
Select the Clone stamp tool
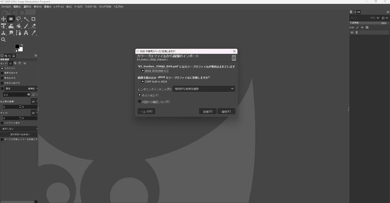3,33
